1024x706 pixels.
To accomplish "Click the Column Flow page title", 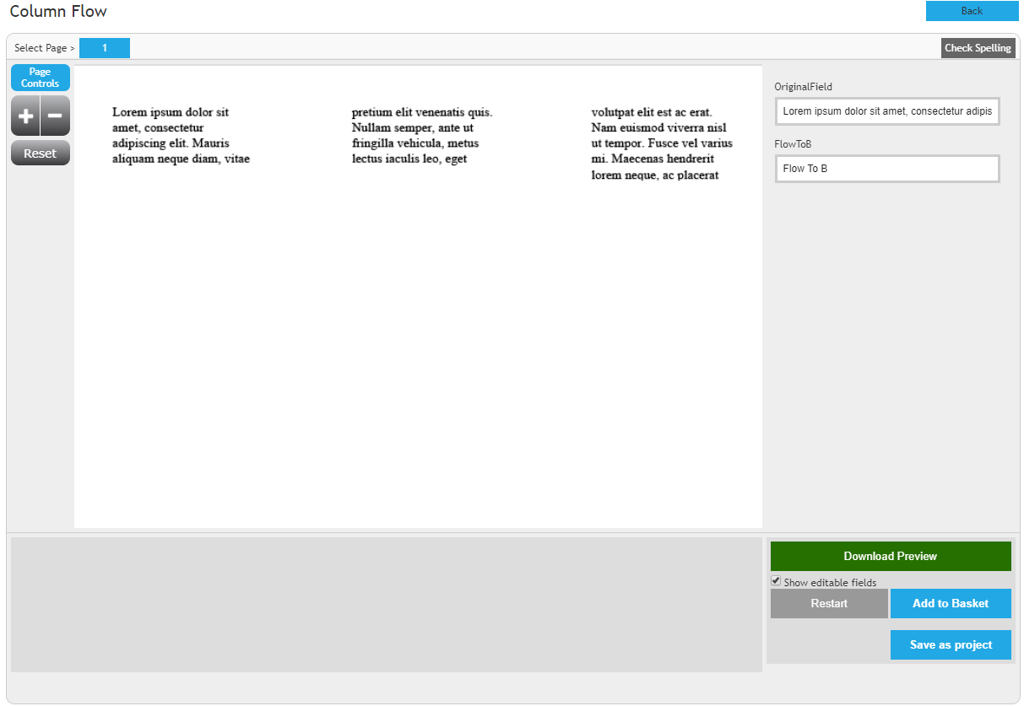I will pos(58,12).
